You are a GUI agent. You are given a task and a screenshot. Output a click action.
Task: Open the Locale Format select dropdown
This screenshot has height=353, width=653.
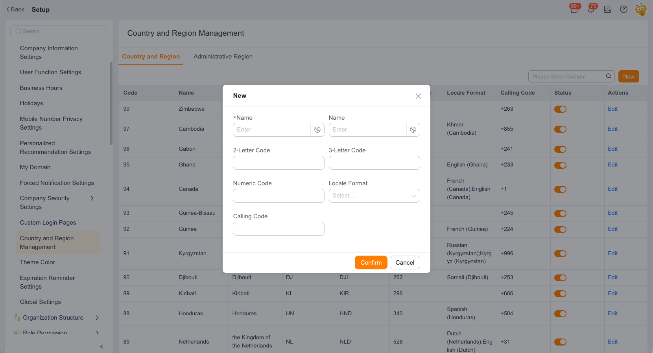tap(374, 196)
